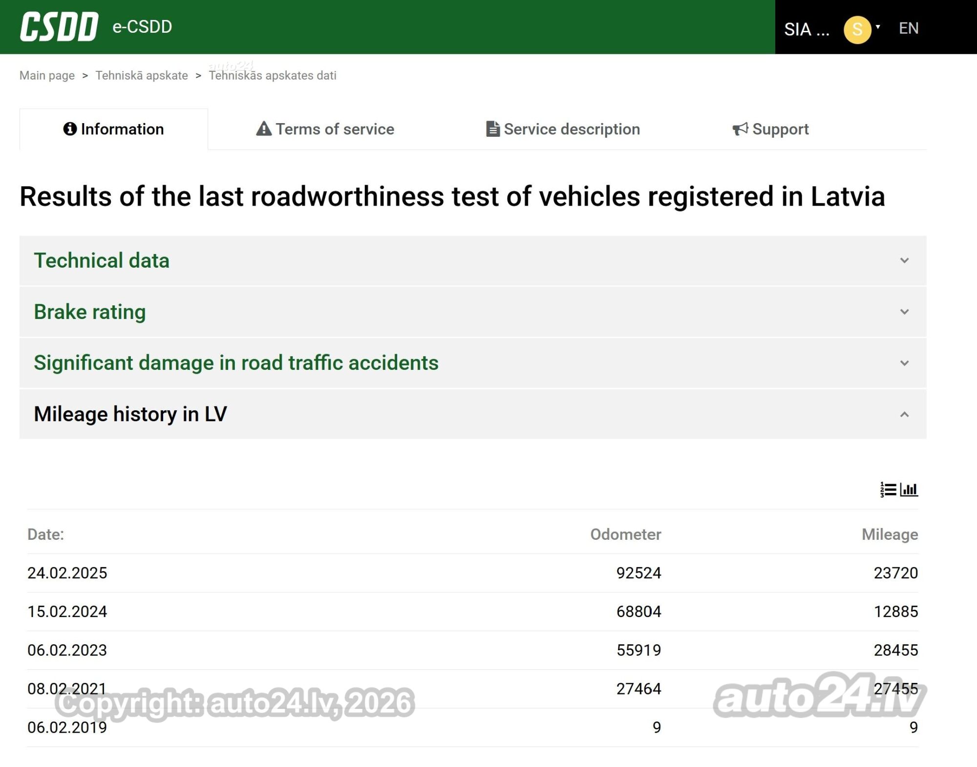This screenshot has width=977, height=767.
Task: Select date 15.02.2024
Action: (x=67, y=612)
